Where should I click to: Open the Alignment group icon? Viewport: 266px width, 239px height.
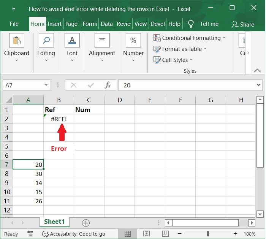(x=102, y=40)
